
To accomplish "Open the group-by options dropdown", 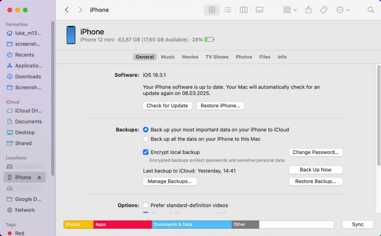I will click(x=290, y=10).
